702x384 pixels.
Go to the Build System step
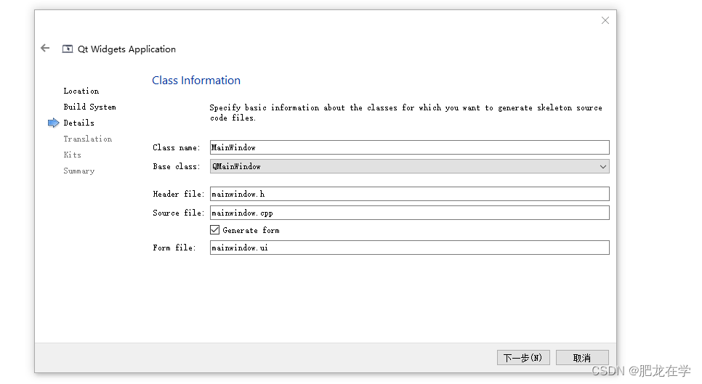(89, 107)
